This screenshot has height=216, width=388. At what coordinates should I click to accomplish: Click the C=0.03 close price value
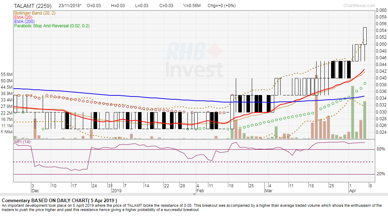pos(166,5)
